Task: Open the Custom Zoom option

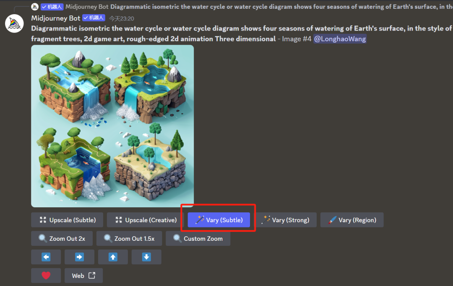Action: [198, 239]
